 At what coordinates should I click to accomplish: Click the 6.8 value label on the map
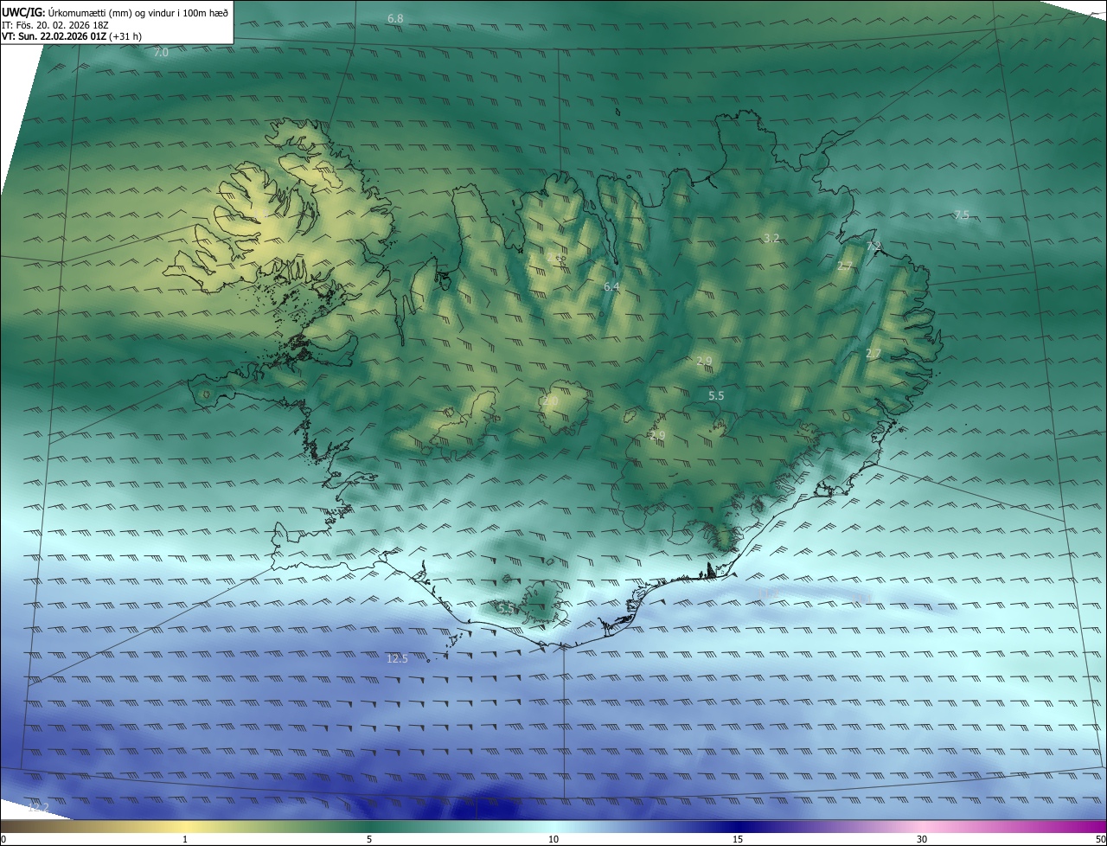pos(395,18)
